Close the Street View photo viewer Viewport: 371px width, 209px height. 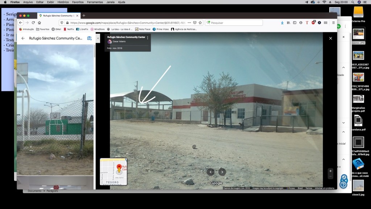point(330,38)
